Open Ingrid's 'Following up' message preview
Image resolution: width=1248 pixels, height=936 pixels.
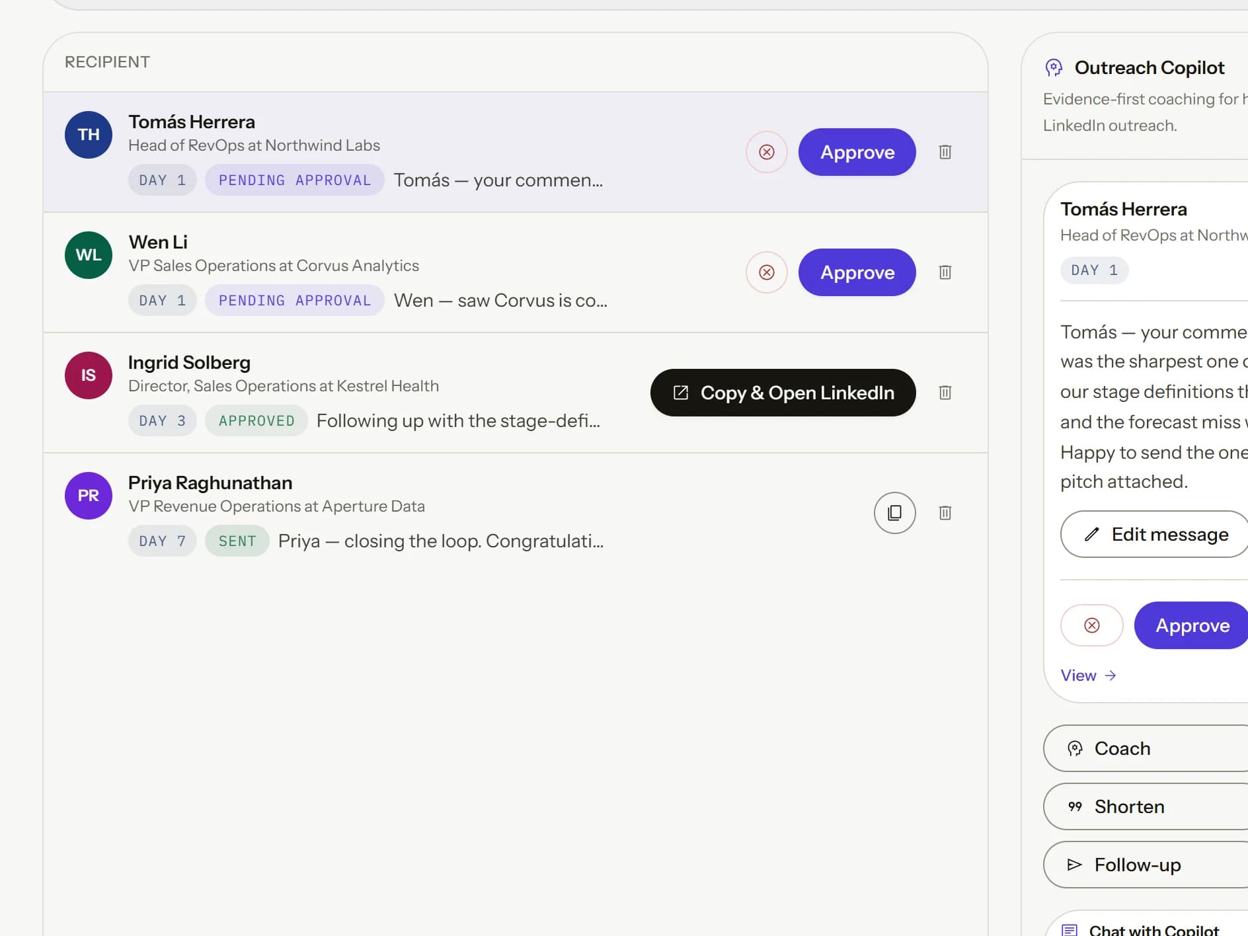(x=458, y=421)
